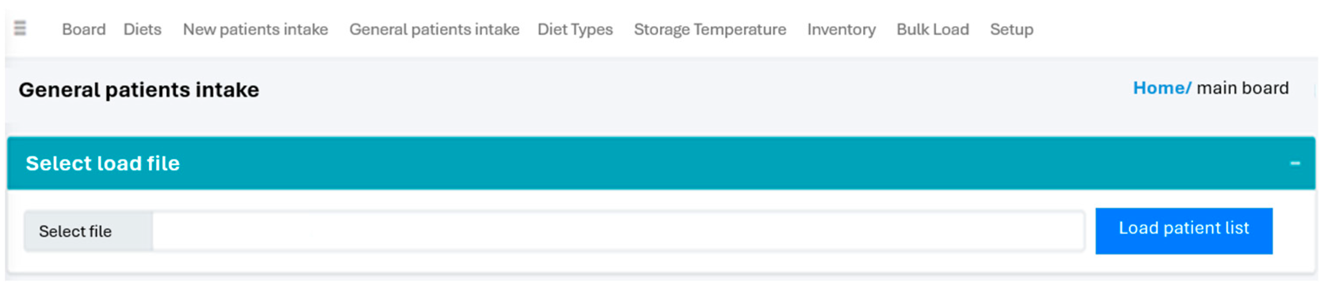Open Bulk Load menu item
The height and width of the screenshot is (289, 1322).
click(x=932, y=29)
